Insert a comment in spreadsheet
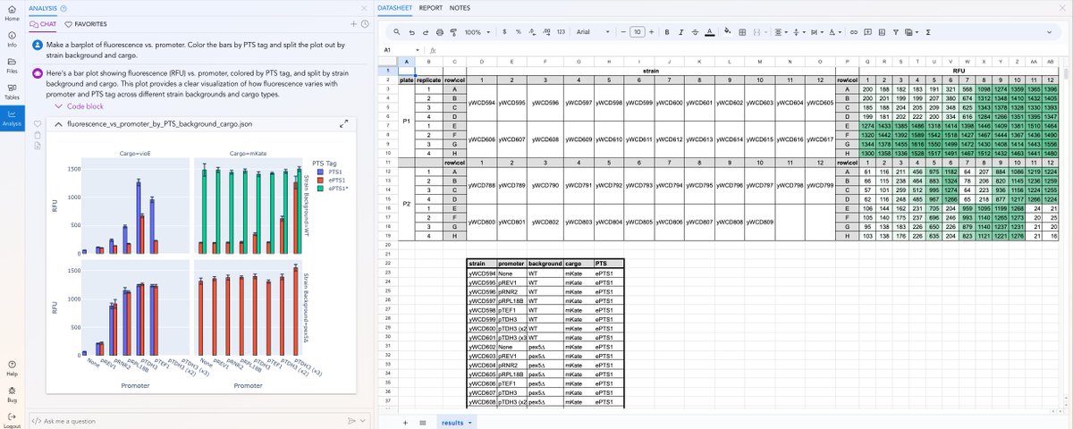The image size is (1073, 429). [868, 32]
